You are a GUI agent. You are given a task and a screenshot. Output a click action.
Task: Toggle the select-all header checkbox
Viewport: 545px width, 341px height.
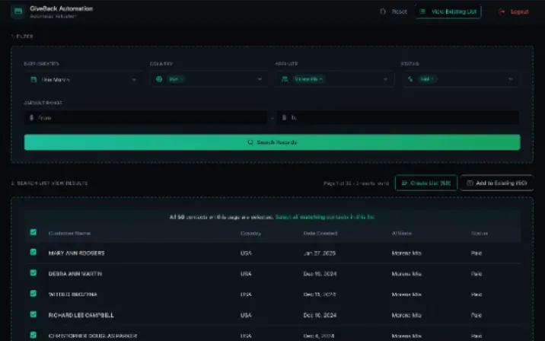(33, 232)
